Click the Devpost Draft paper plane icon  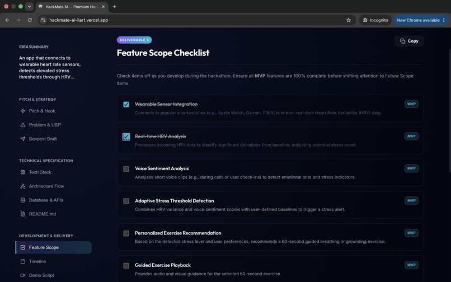(x=23, y=139)
